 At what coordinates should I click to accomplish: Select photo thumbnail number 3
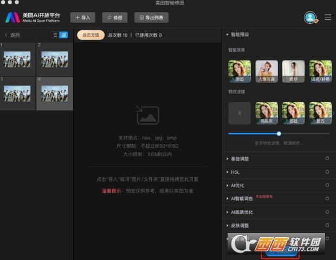coord(17,94)
